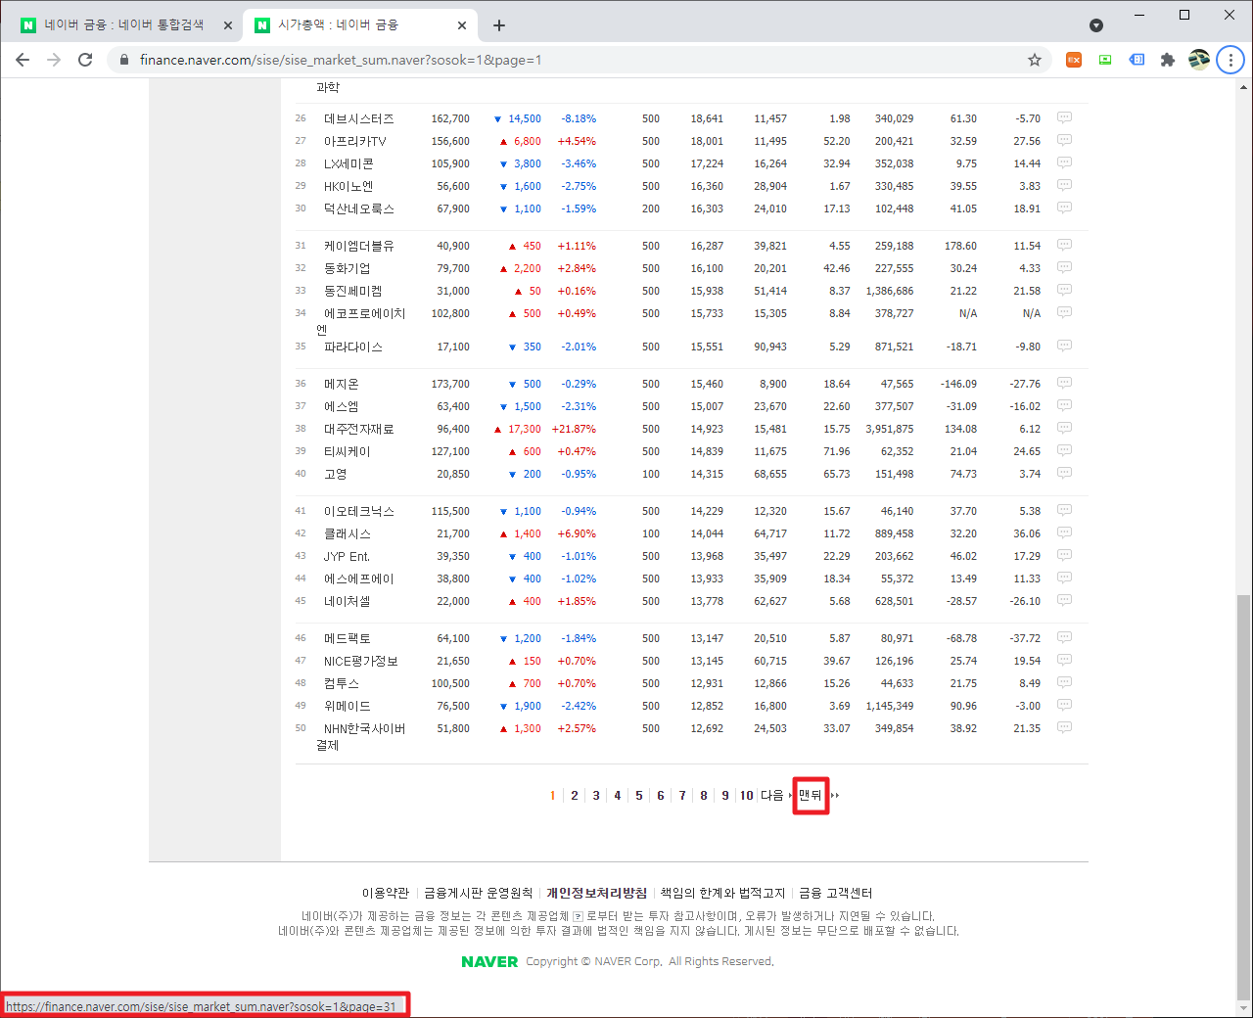Open discussion icon for 동화기업 row

[1064, 267]
